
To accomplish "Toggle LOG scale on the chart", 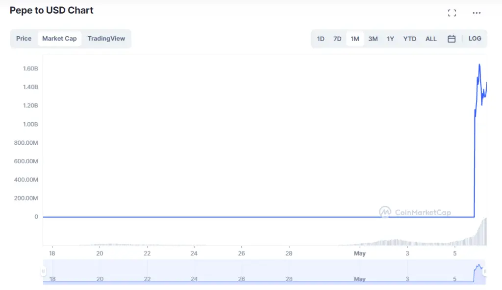I will [x=475, y=39].
